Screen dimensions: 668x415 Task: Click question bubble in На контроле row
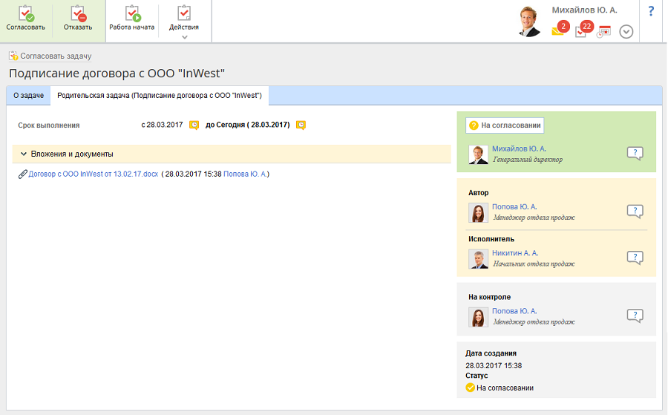point(635,316)
